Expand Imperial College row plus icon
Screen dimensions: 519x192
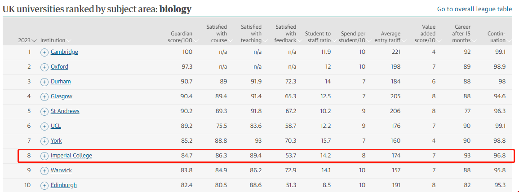(44, 156)
